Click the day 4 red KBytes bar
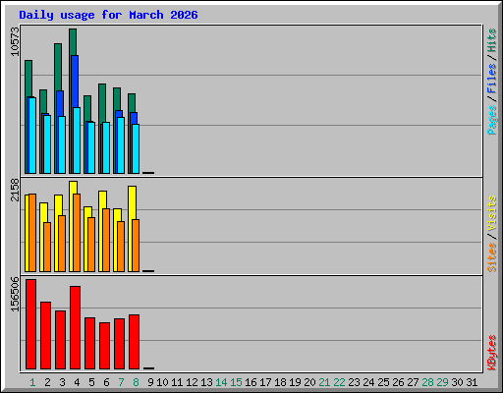Viewport: 503px width, 393px height. [75, 327]
